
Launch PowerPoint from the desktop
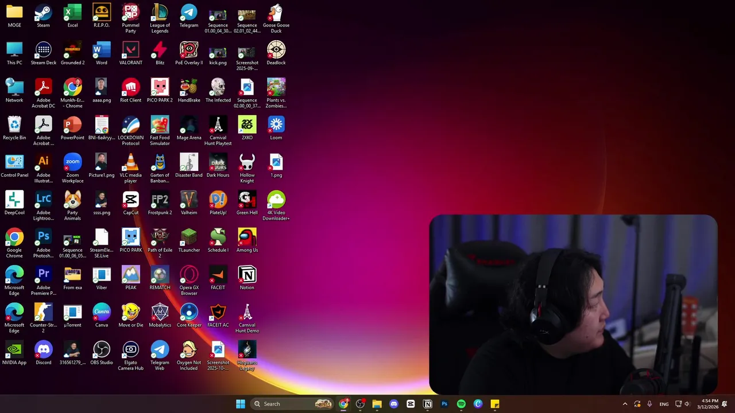point(72,128)
